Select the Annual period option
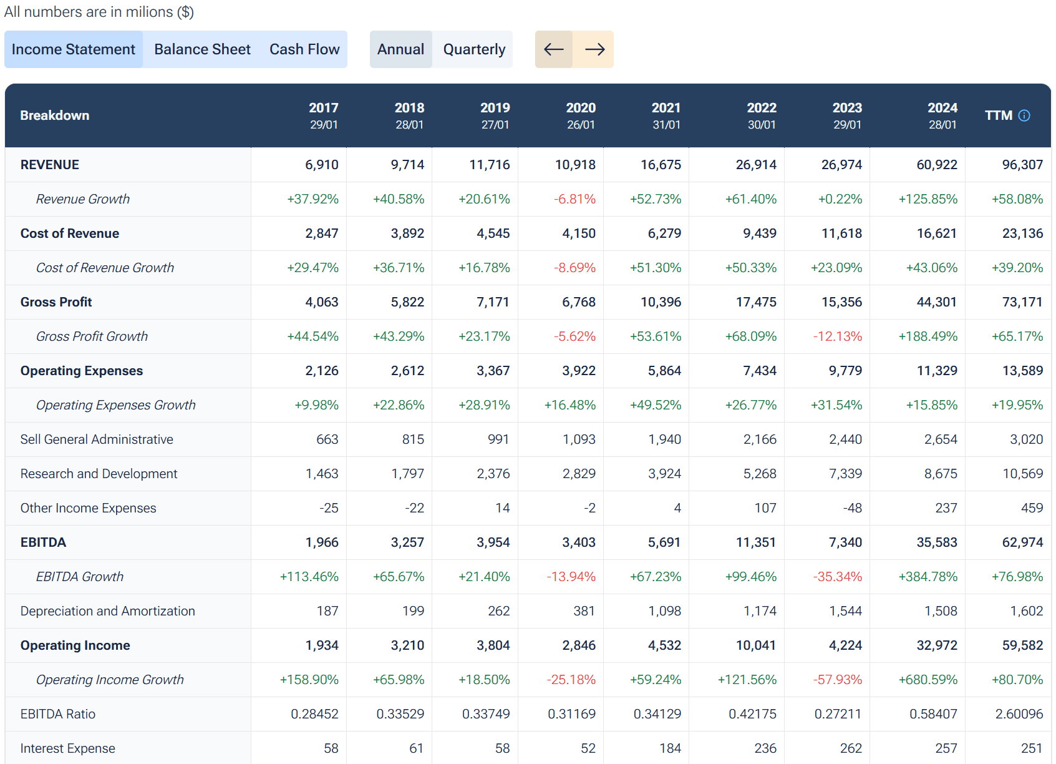Screen dimensions: 1056x764 (x=400, y=49)
